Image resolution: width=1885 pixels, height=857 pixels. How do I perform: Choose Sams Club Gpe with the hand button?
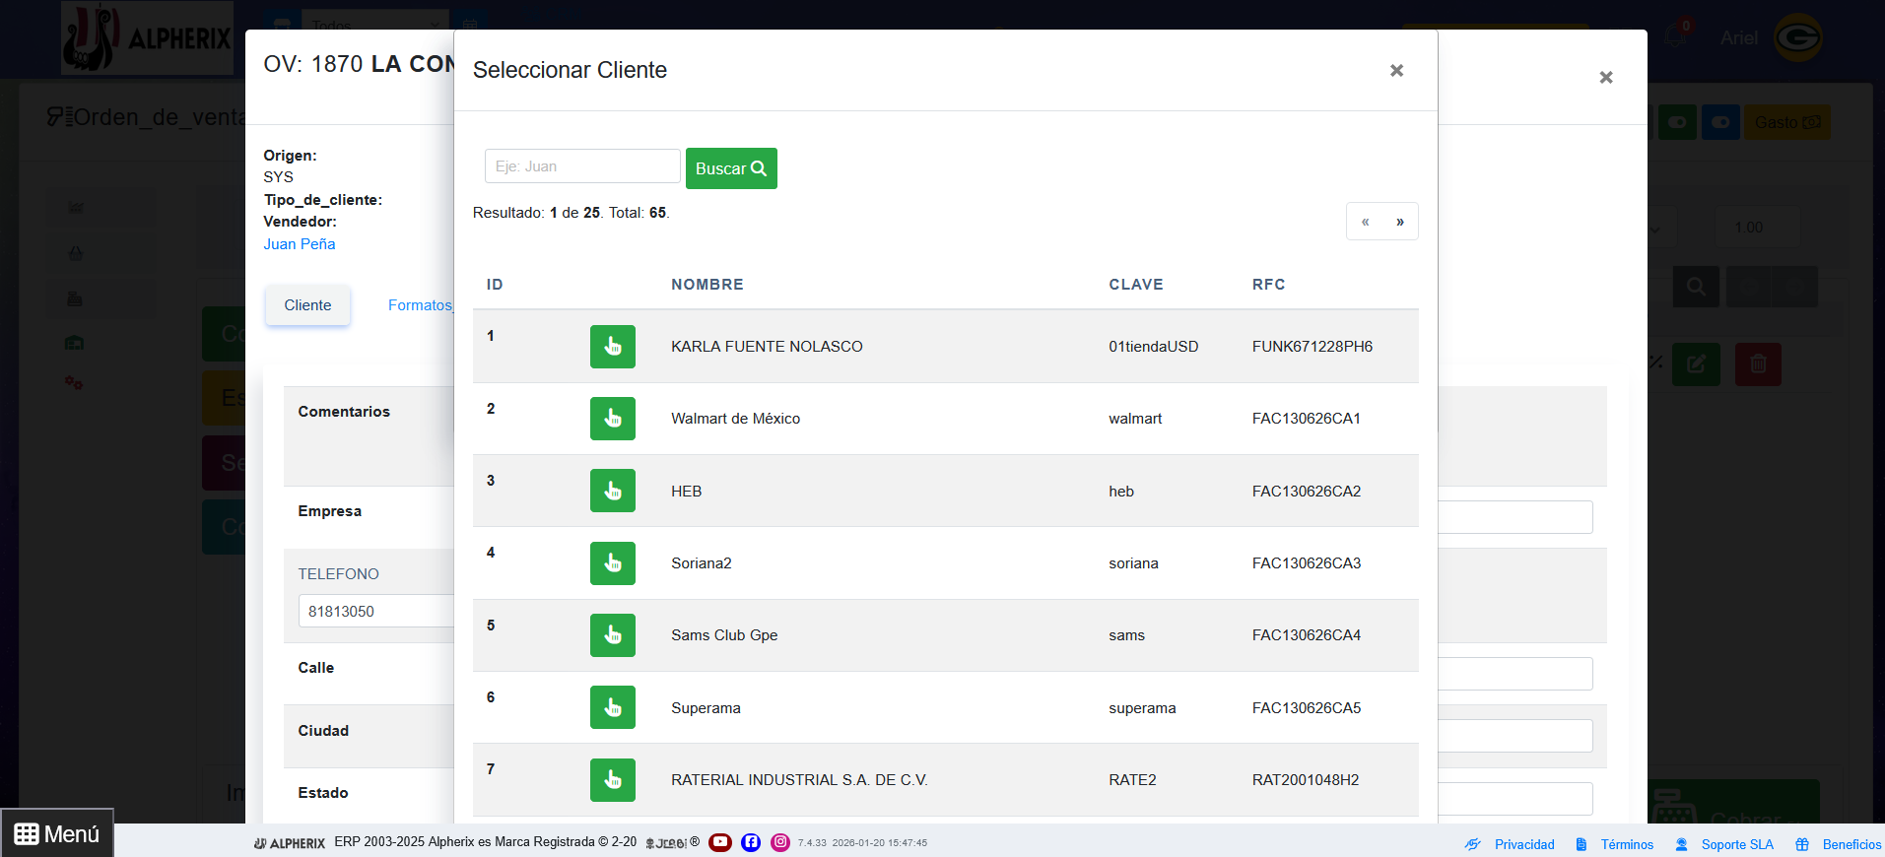[x=612, y=635]
